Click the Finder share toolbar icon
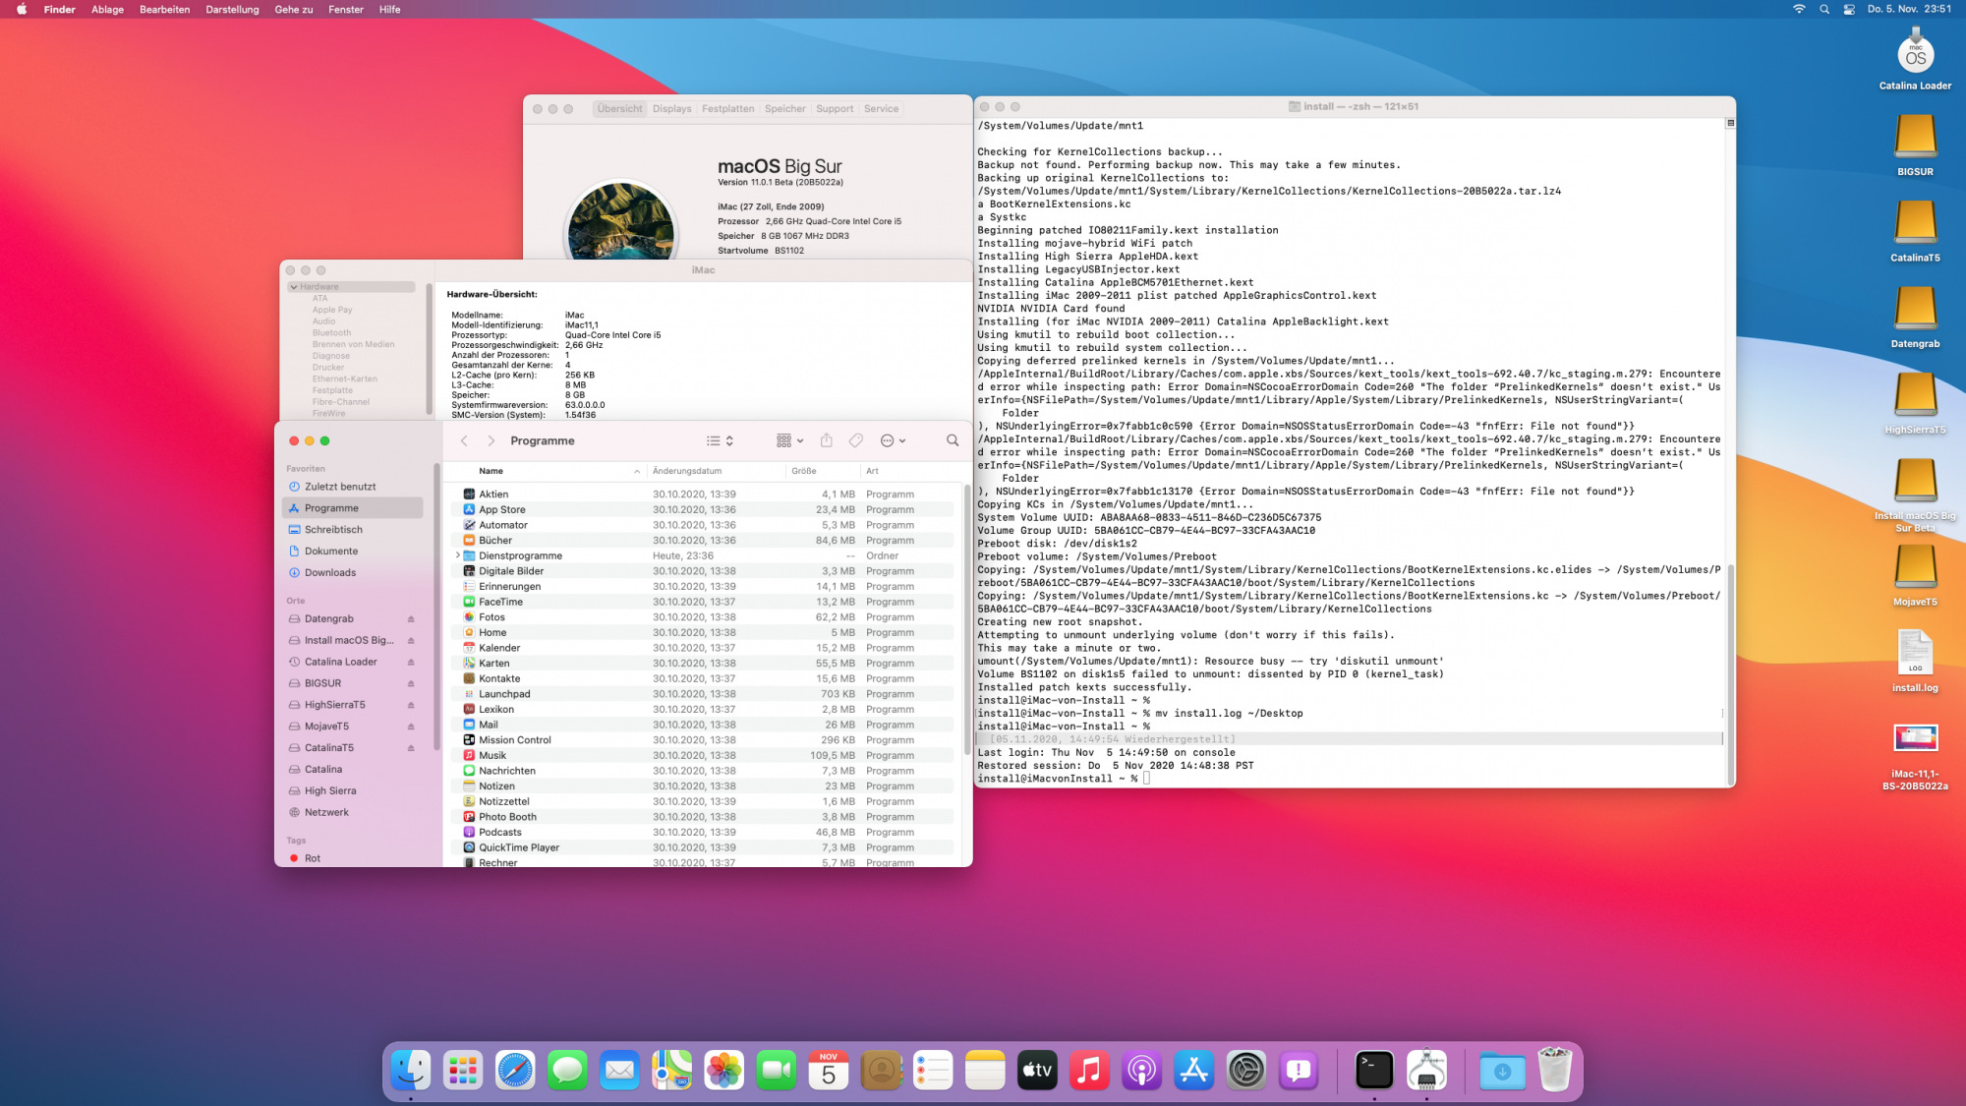 coord(826,440)
